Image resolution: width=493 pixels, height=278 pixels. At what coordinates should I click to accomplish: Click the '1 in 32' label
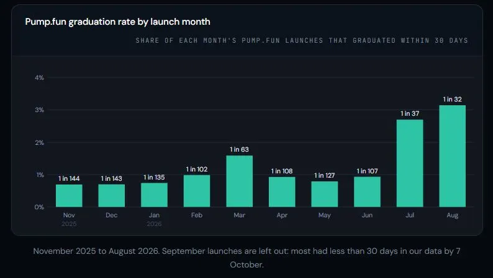(453, 99)
